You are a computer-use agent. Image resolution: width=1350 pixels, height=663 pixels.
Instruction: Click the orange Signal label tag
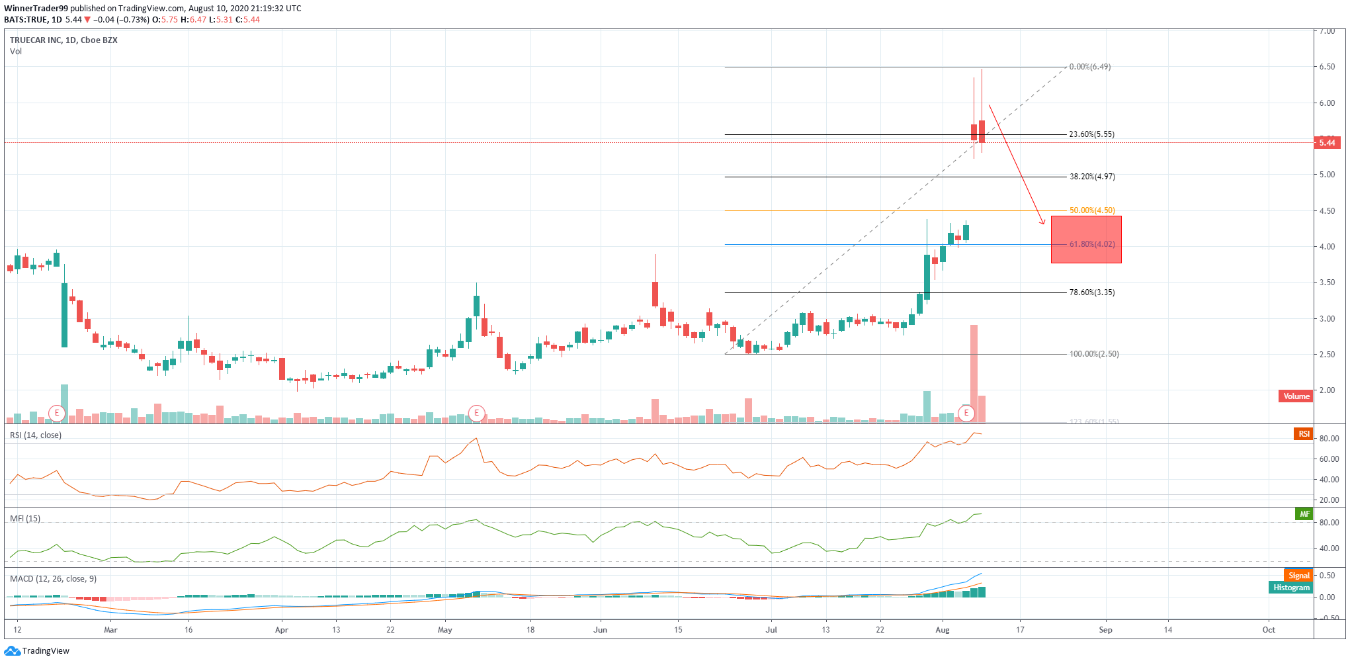pos(1298,576)
